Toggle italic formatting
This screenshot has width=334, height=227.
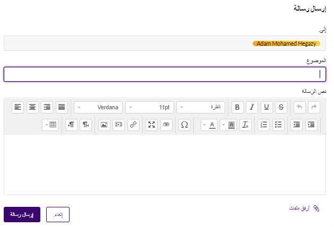(x=252, y=107)
